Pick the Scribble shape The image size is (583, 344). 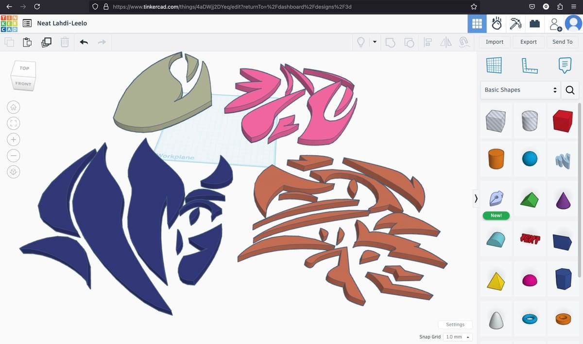pyautogui.click(x=563, y=160)
